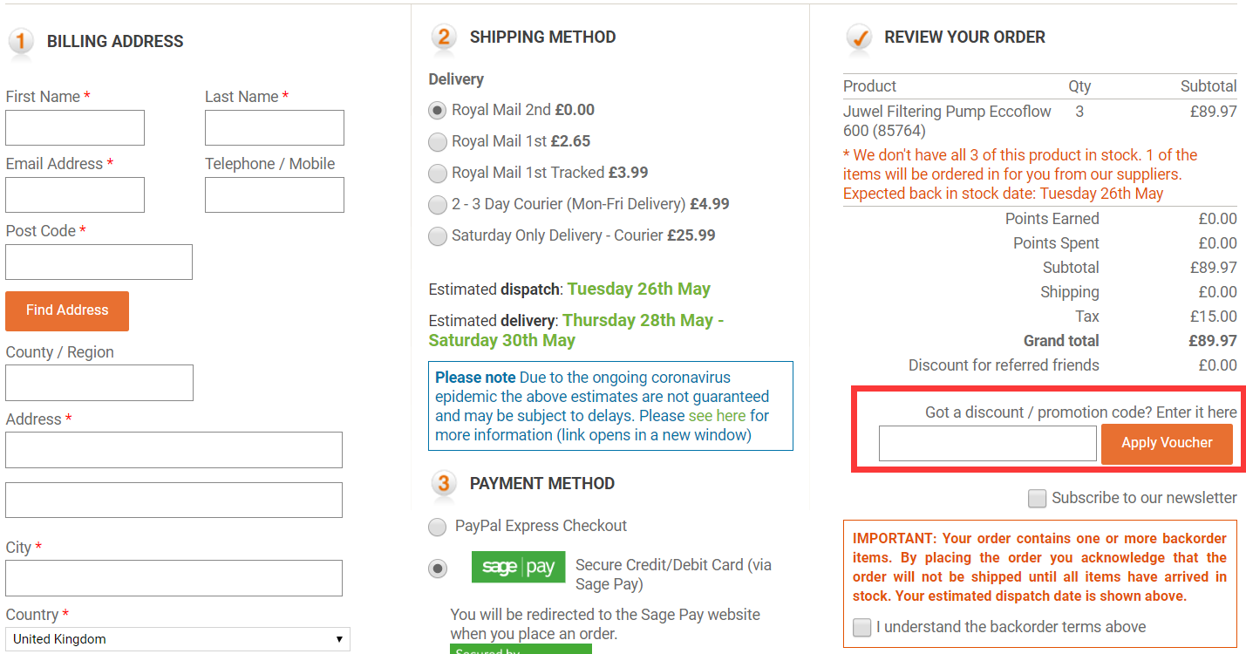The image size is (1246, 654).
Task: Check I understand the backorder terms
Action: click(862, 628)
